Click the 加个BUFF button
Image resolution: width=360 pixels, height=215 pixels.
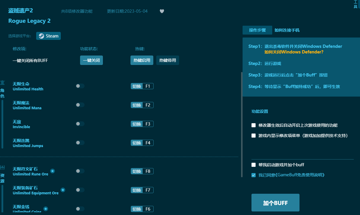coord(275,203)
